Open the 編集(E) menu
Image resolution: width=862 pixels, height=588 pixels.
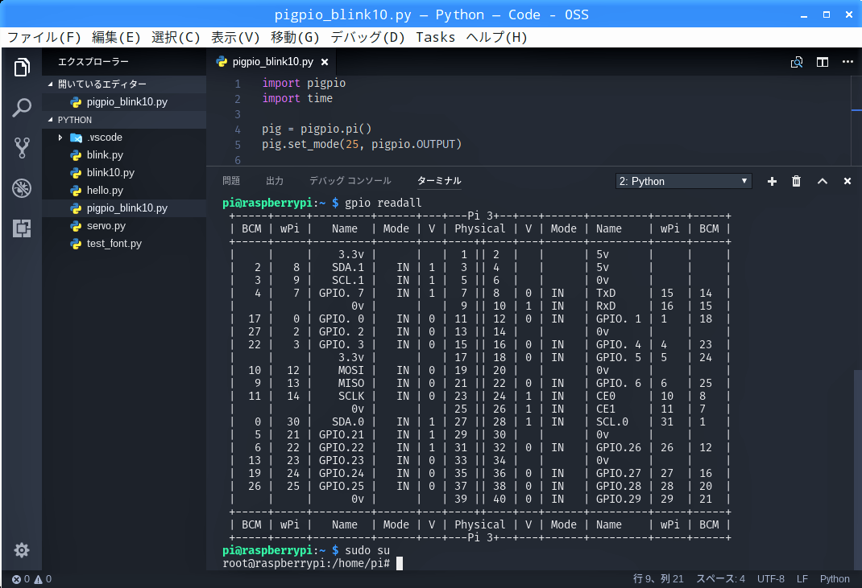(116, 37)
